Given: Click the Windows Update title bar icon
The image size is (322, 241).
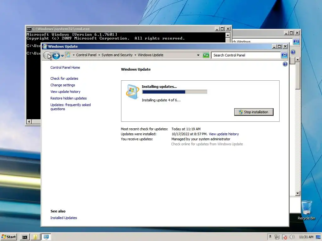Looking at the screenshot, I should coord(45,46).
